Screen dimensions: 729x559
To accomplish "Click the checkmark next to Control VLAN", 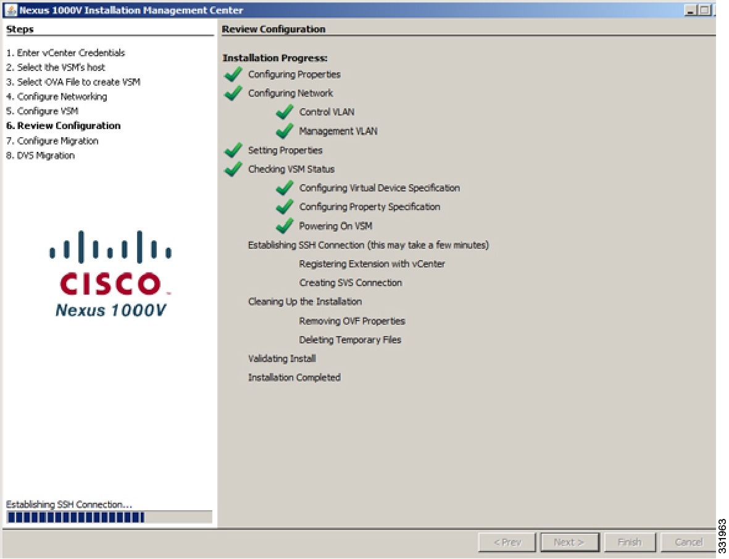I will [x=285, y=112].
